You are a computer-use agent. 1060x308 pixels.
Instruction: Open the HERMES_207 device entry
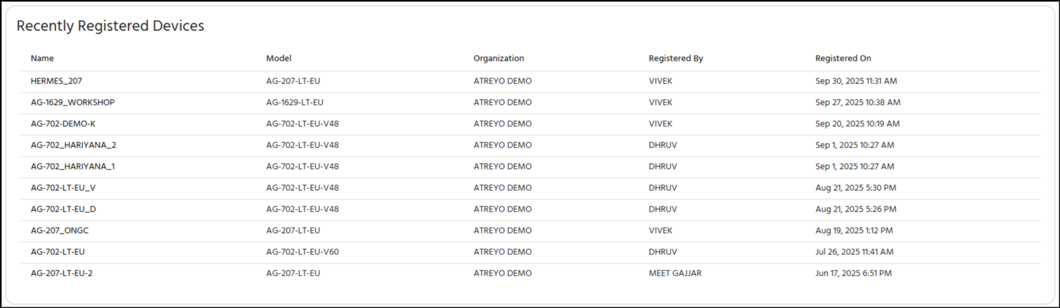click(x=56, y=82)
